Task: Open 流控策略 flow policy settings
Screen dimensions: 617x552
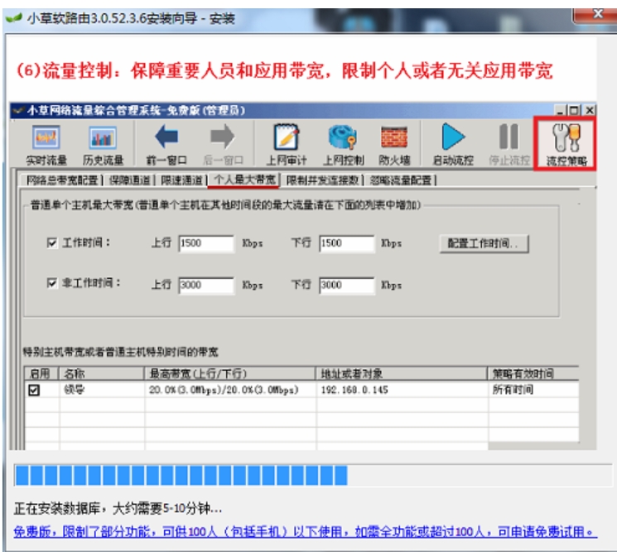Action: [x=566, y=144]
